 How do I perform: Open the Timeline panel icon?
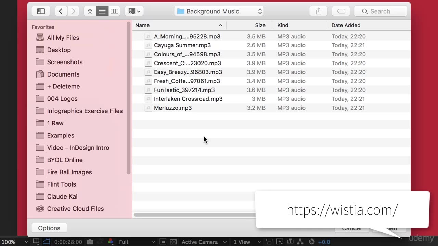(291, 242)
